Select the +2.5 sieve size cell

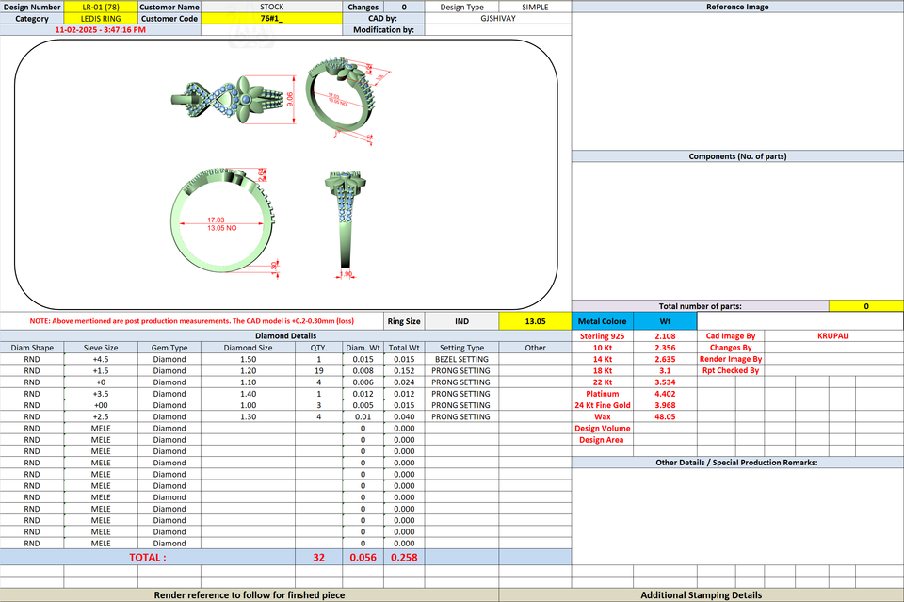(x=101, y=417)
